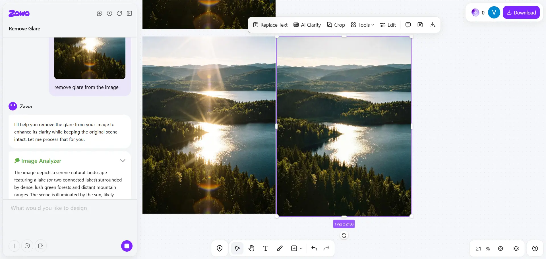Open the help question mark
546x259 pixels.
coord(535,248)
